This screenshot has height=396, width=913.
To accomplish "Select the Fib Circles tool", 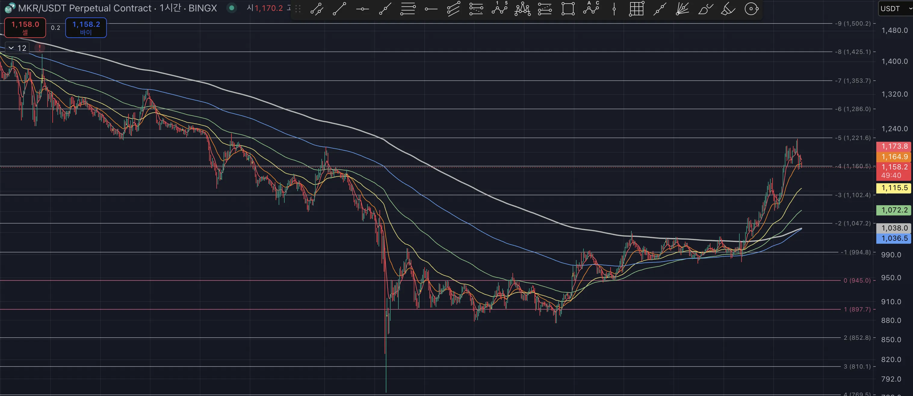I will [751, 9].
